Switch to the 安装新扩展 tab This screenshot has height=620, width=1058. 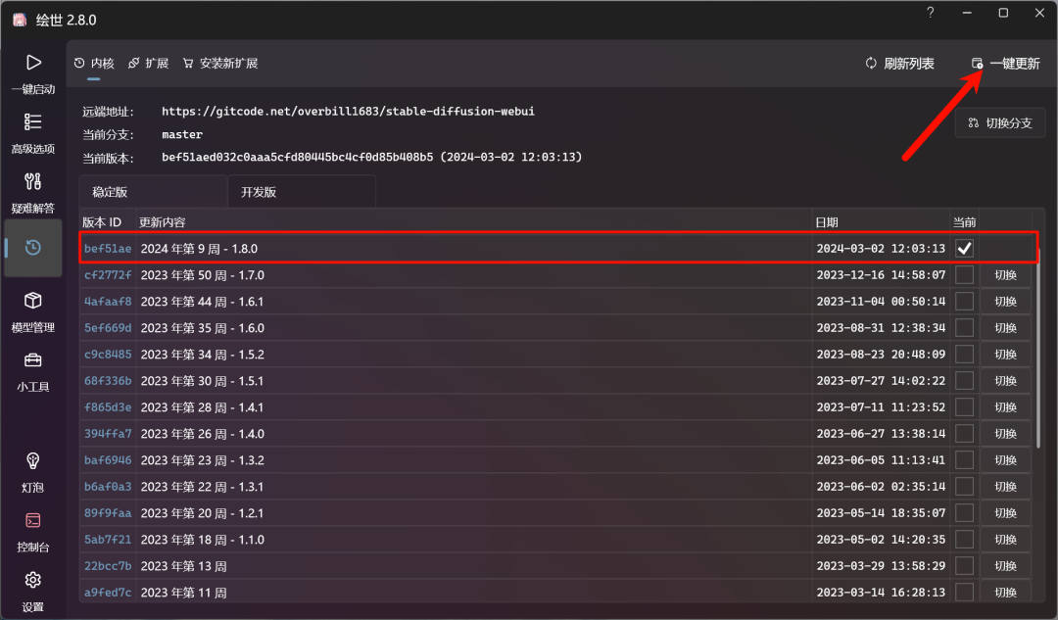pos(220,64)
